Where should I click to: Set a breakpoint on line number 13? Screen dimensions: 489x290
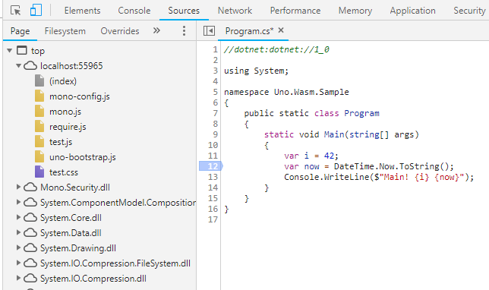pyautogui.click(x=213, y=177)
